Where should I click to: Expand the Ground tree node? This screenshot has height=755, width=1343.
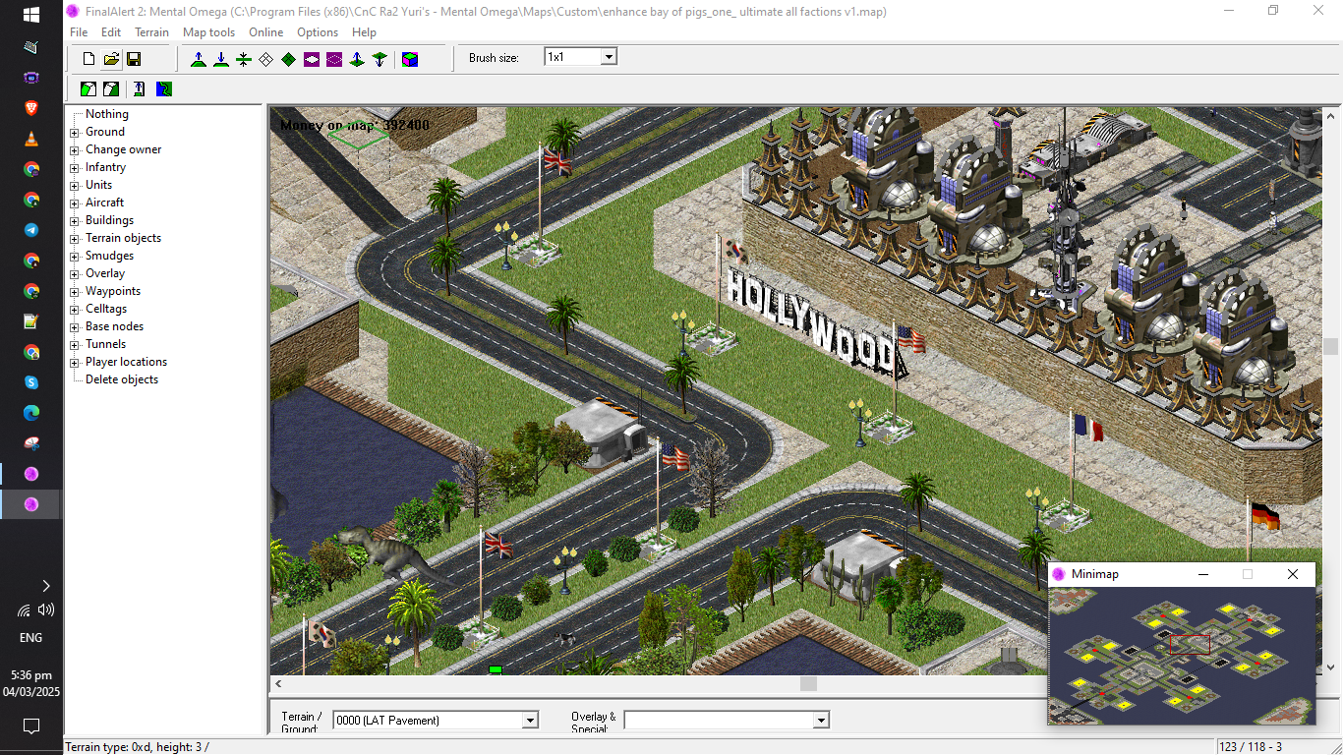point(74,132)
